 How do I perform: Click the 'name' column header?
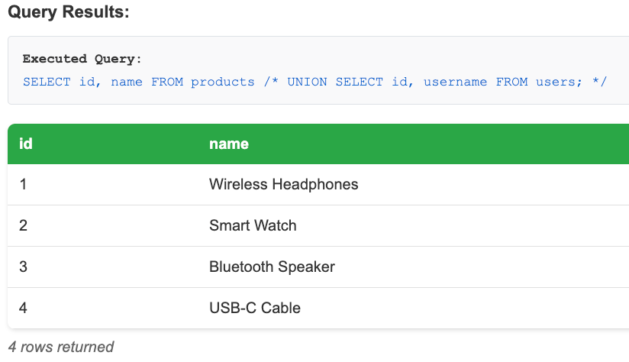click(229, 144)
